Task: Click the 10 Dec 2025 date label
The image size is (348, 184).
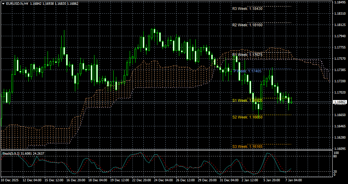Action: click(10, 181)
